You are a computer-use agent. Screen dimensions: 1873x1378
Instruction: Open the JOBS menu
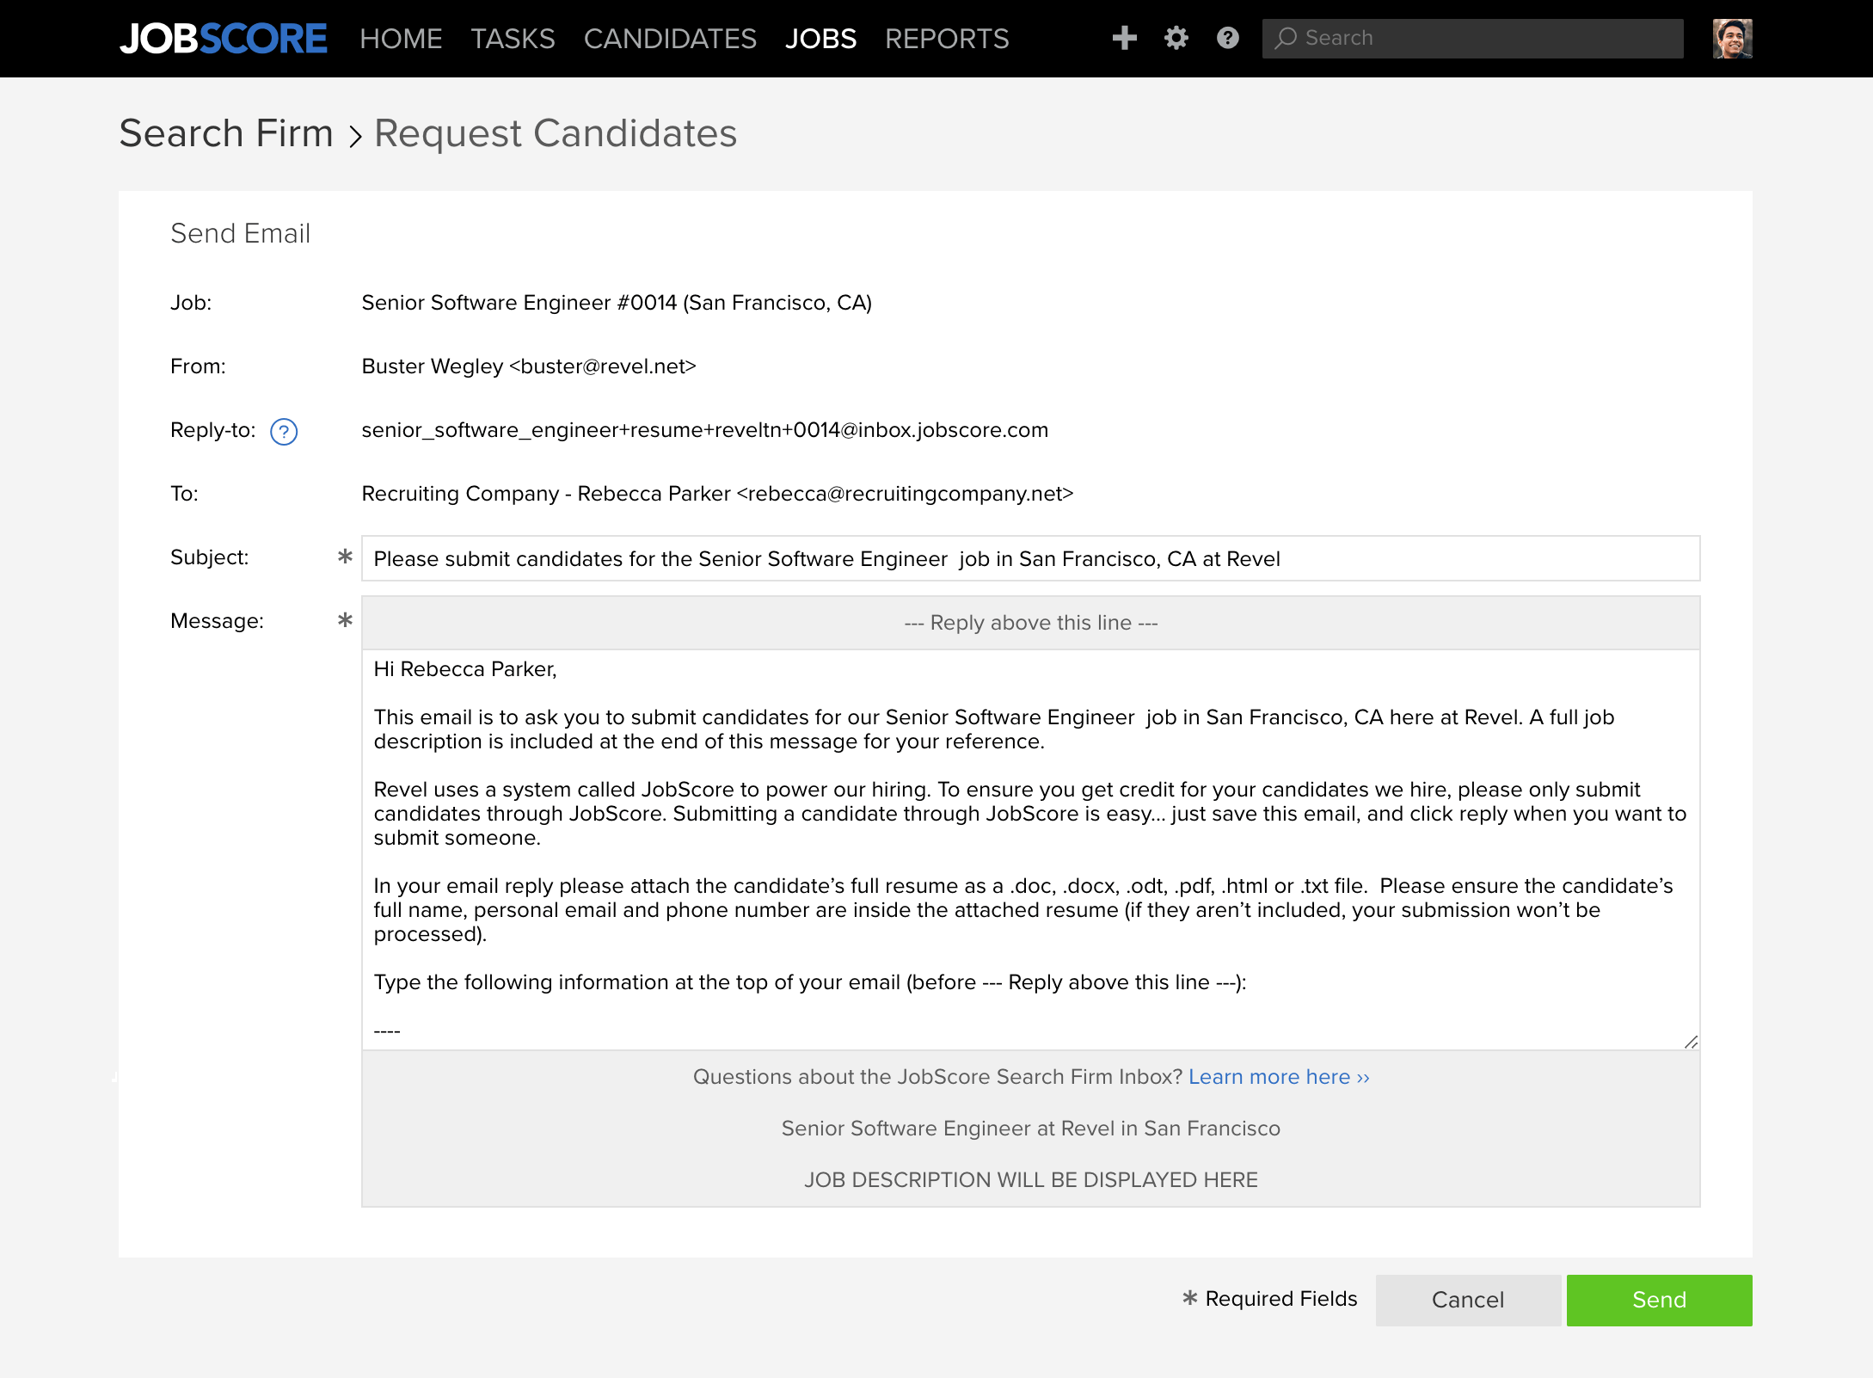coord(820,39)
